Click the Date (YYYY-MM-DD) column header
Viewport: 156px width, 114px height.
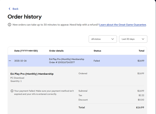pyautogui.click(x=26, y=51)
